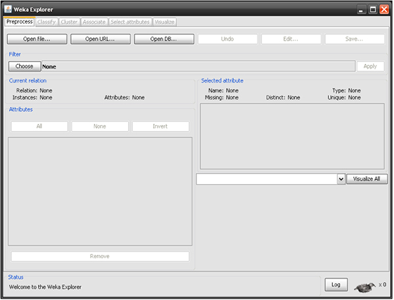The height and width of the screenshot is (300, 394).
Task: Open the Cluster tab
Action: [69, 22]
